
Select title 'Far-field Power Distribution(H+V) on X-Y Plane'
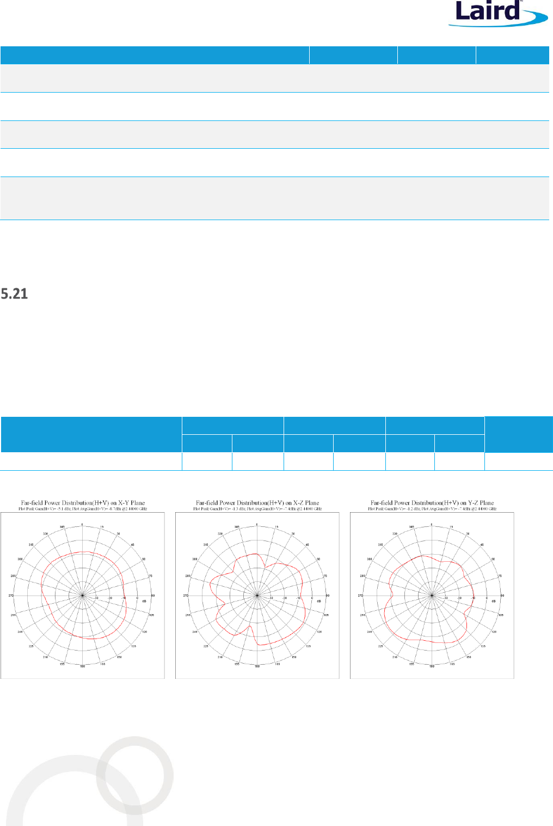[x=83, y=503]
